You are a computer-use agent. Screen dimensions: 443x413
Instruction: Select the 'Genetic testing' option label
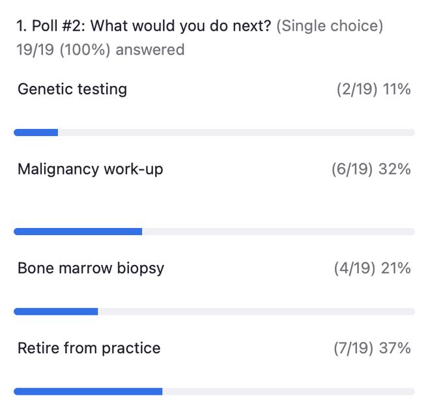(72, 89)
